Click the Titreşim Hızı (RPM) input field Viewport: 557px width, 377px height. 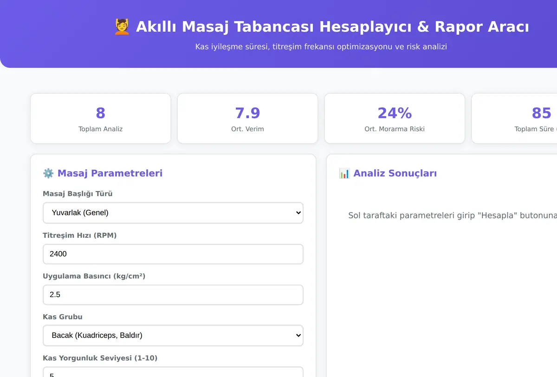(x=173, y=254)
